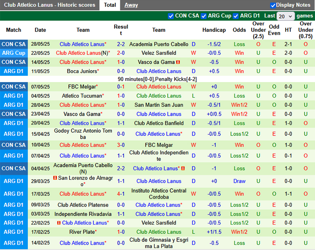Click the 4-1 result against Instituto Cordoba
This screenshot has height=250, width=315.
[x=121, y=194]
